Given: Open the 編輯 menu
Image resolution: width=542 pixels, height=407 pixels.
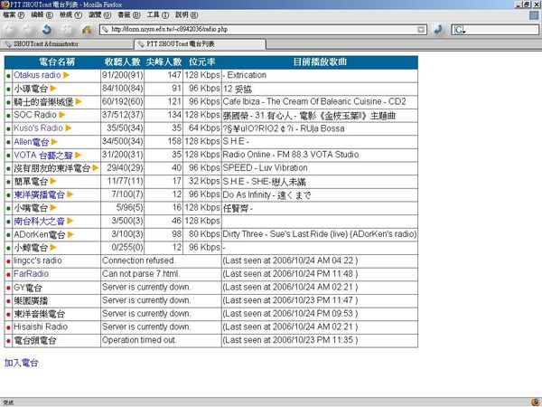Looking at the screenshot, I should click(x=42, y=14).
